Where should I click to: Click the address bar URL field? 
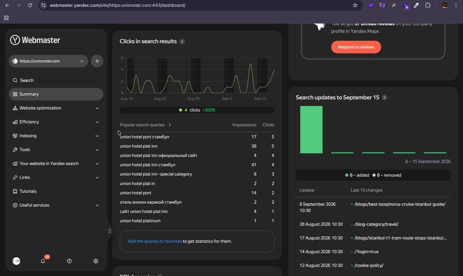click(198, 5)
